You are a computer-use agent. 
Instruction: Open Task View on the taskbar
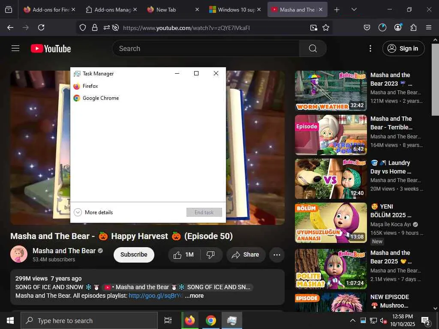(x=168, y=320)
